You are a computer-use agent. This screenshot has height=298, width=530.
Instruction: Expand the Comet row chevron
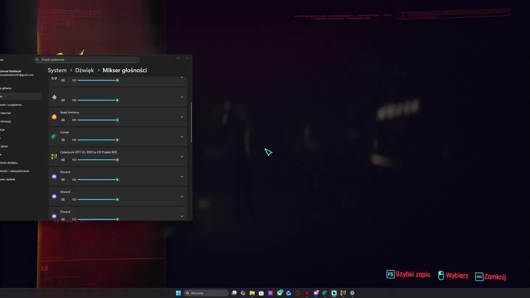click(182, 137)
